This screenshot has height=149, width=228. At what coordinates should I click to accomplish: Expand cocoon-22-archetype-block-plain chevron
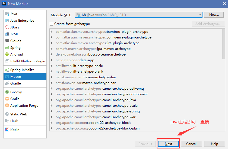[52, 128]
